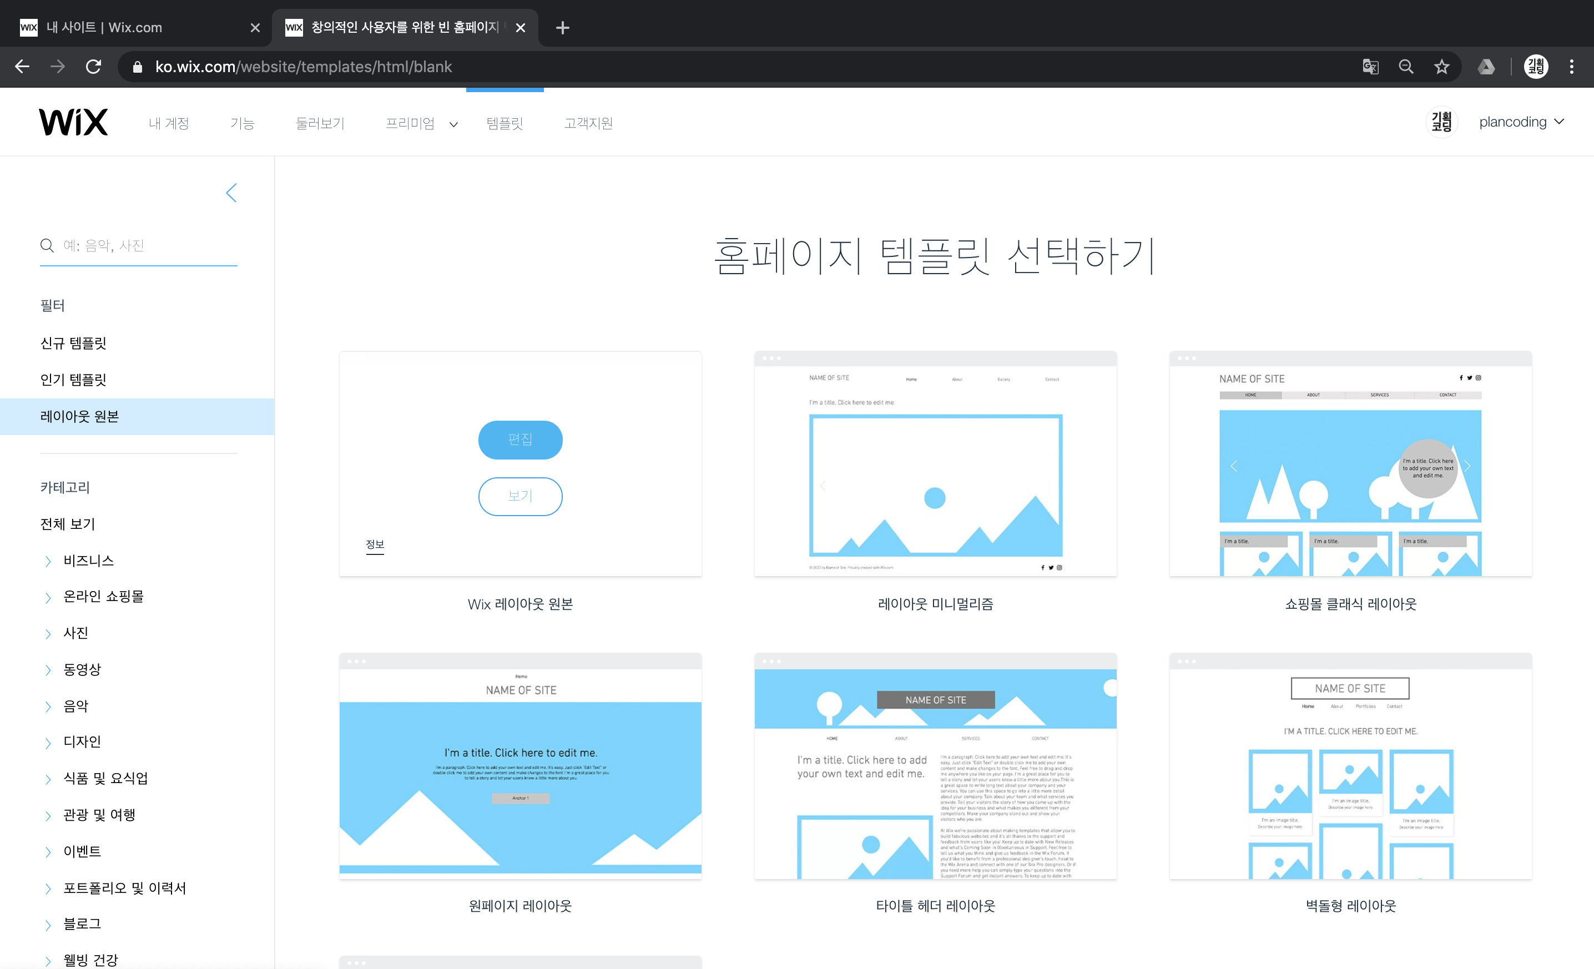This screenshot has width=1594, height=969.
Task: Click the Wix logo in header
Action: pos(73,122)
